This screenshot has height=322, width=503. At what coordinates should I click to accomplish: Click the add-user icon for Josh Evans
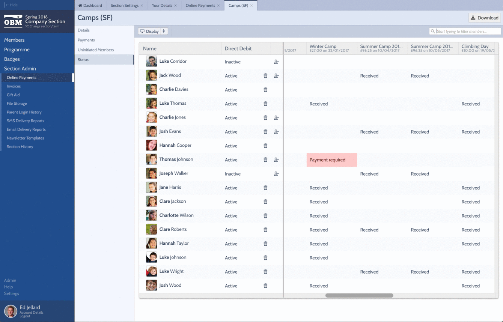pos(276,132)
